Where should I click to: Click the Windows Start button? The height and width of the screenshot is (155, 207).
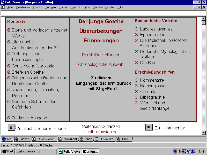click(x=8, y=151)
